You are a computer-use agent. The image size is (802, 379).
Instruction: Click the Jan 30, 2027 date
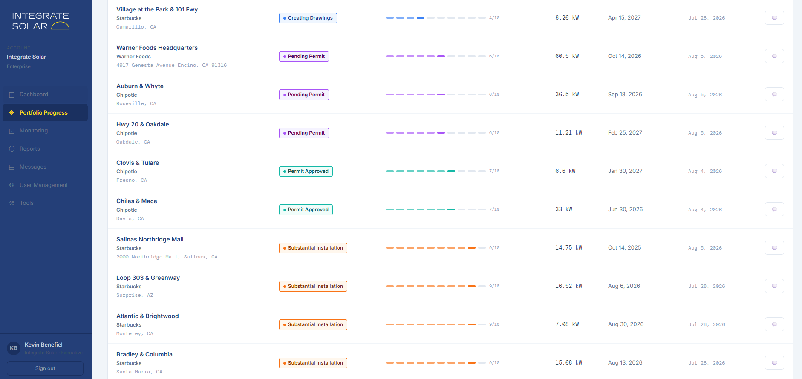pyautogui.click(x=625, y=171)
